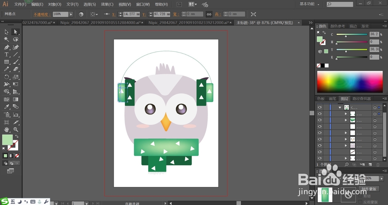Open the 效果(C) menu
The height and width of the screenshot is (205, 388).
(107, 4)
